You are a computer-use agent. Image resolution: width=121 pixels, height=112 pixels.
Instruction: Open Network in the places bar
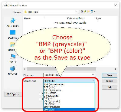13,71
